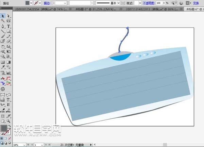204x147 pixels.
Task: Open the fill color dropdown in control bar
Action: coord(31,3)
